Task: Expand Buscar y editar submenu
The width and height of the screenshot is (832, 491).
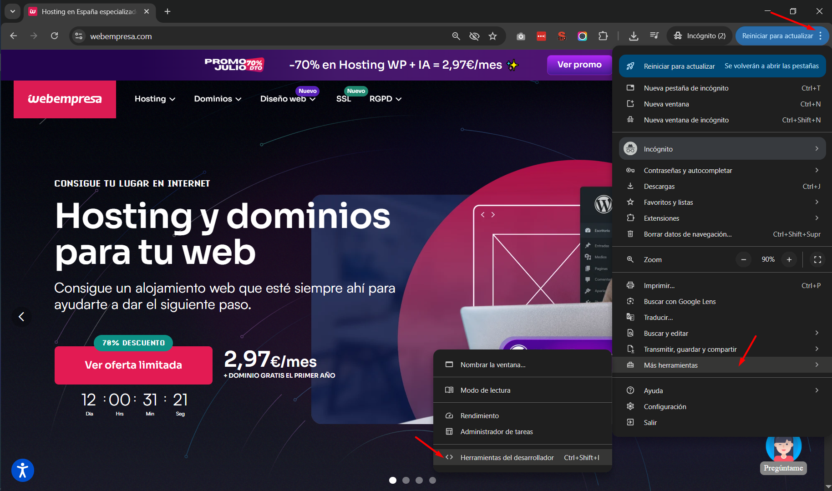Action: pos(722,333)
